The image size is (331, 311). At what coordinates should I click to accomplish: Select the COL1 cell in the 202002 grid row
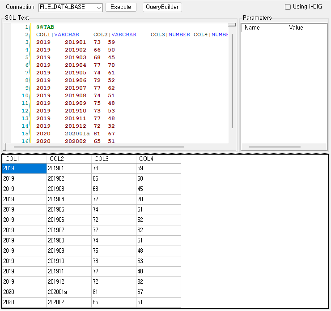[x=24, y=302]
